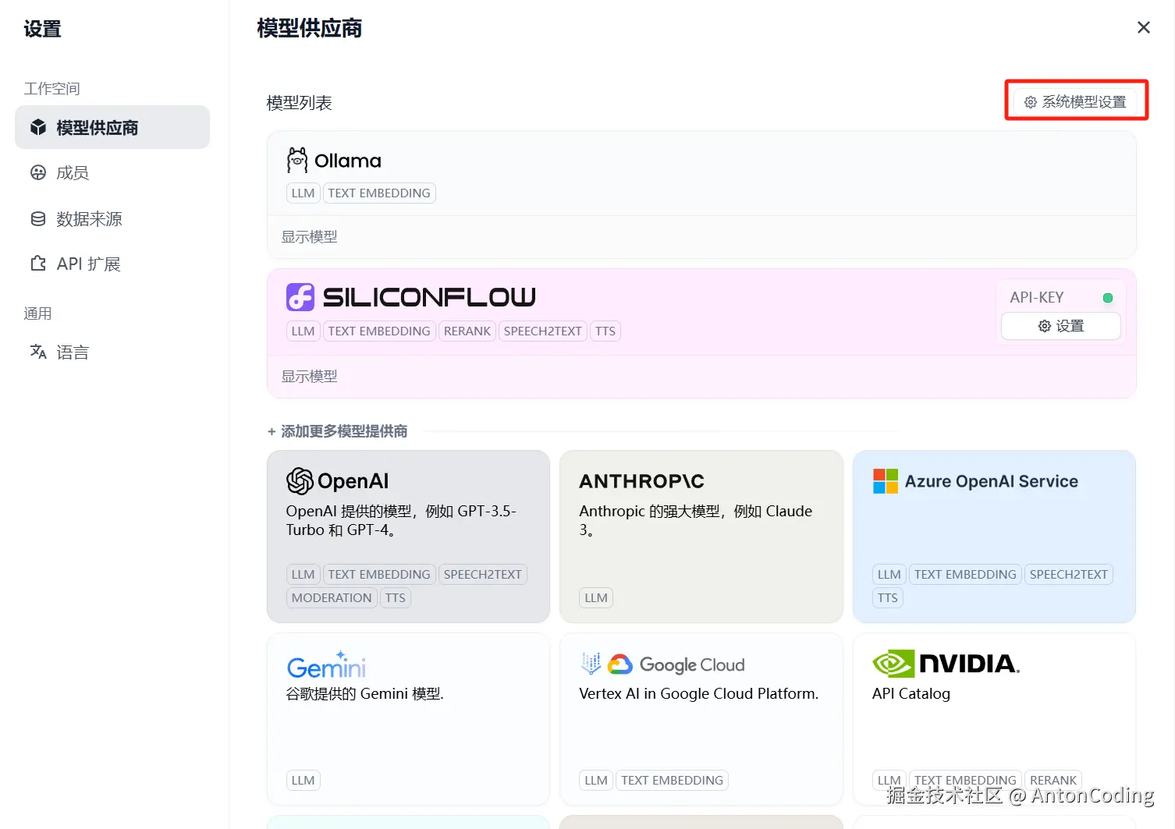1175x829 pixels.
Task: Click the SiliconFlow logo icon
Action: [x=300, y=297]
